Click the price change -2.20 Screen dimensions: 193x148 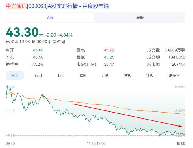(x=51, y=35)
